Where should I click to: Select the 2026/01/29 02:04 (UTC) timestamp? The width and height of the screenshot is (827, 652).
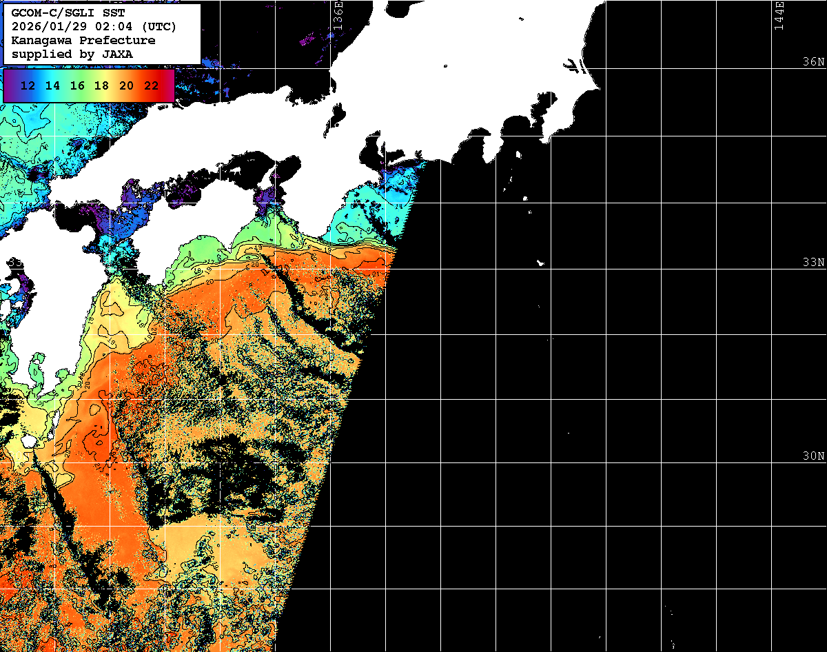click(x=94, y=27)
